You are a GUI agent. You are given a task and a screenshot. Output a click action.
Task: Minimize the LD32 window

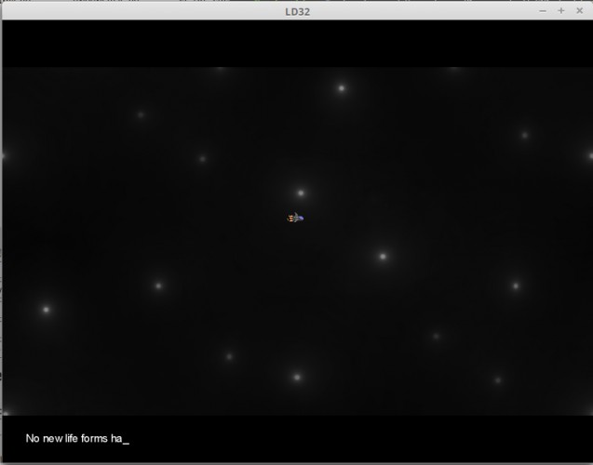pyautogui.click(x=543, y=11)
